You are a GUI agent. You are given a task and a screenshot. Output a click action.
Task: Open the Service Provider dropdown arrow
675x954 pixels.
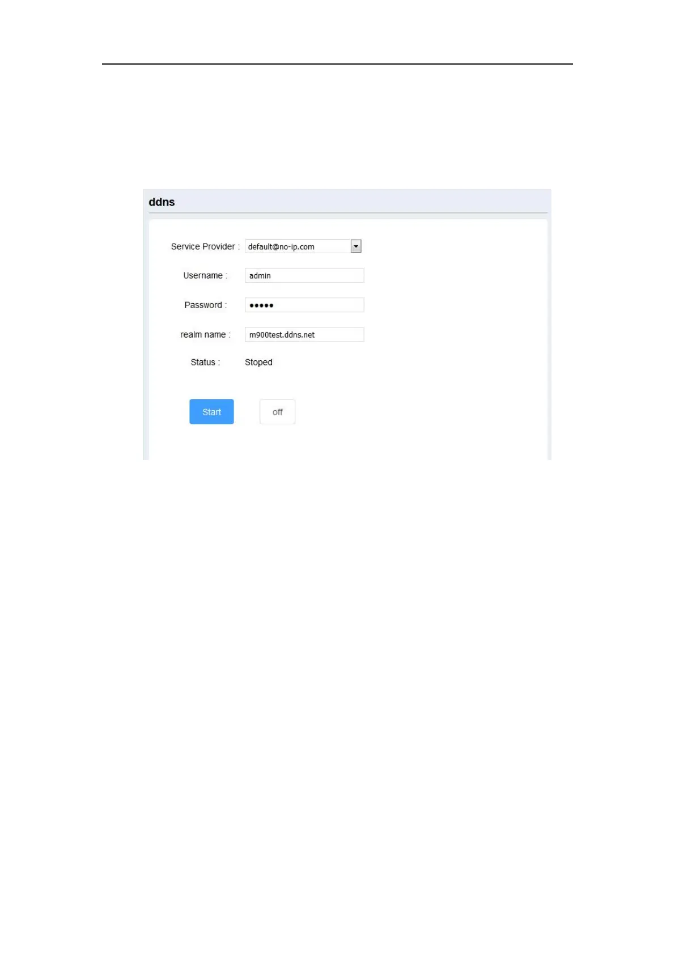pos(356,246)
